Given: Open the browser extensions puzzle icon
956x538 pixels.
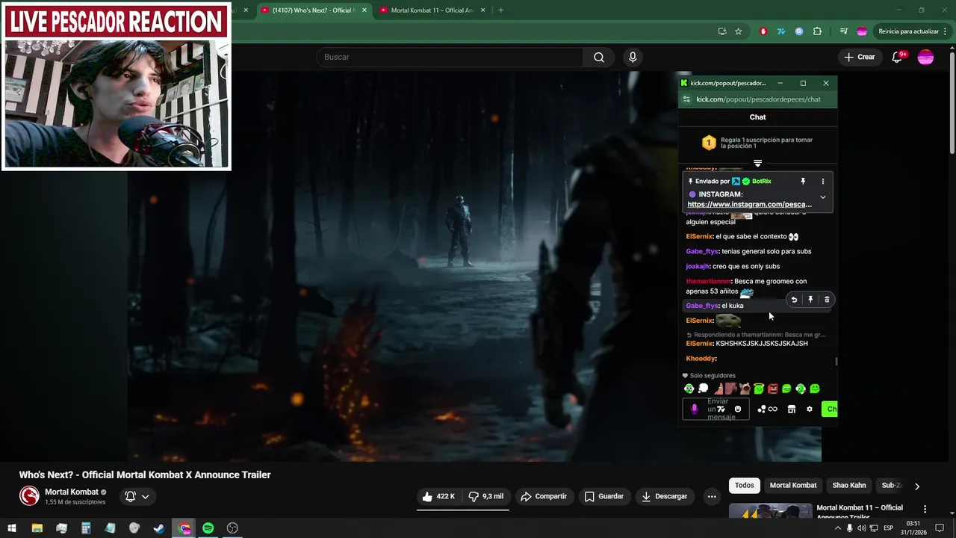Looking at the screenshot, I should pos(817,31).
